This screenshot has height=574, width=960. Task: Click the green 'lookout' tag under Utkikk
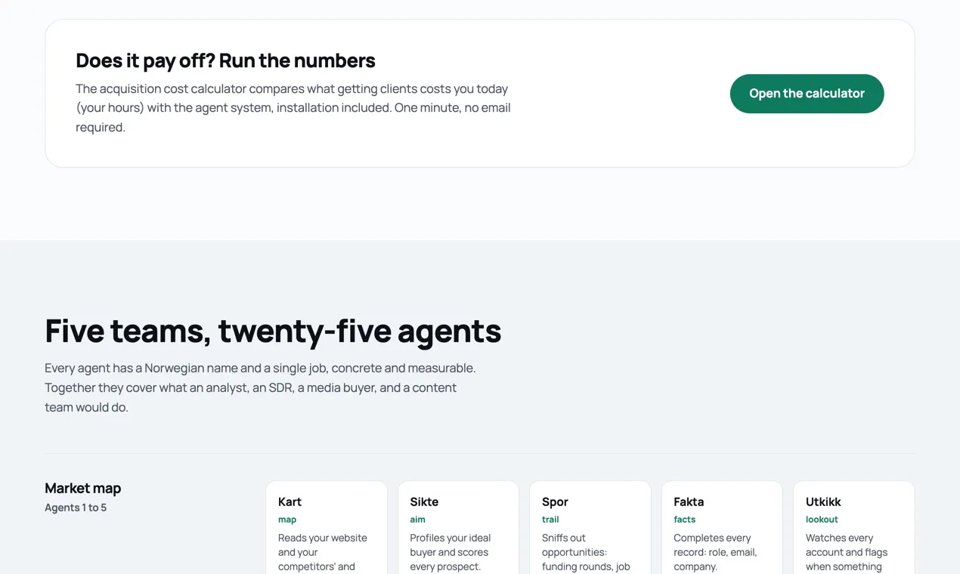click(x=822, y=520)
